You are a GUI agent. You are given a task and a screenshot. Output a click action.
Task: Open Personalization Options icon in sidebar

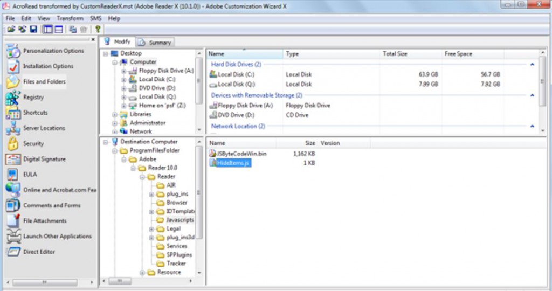(13, 51)
